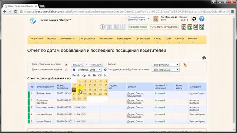Open the Chrome menu hamburger icon
The image size is (237, 133).
click(x=233, y=11)
